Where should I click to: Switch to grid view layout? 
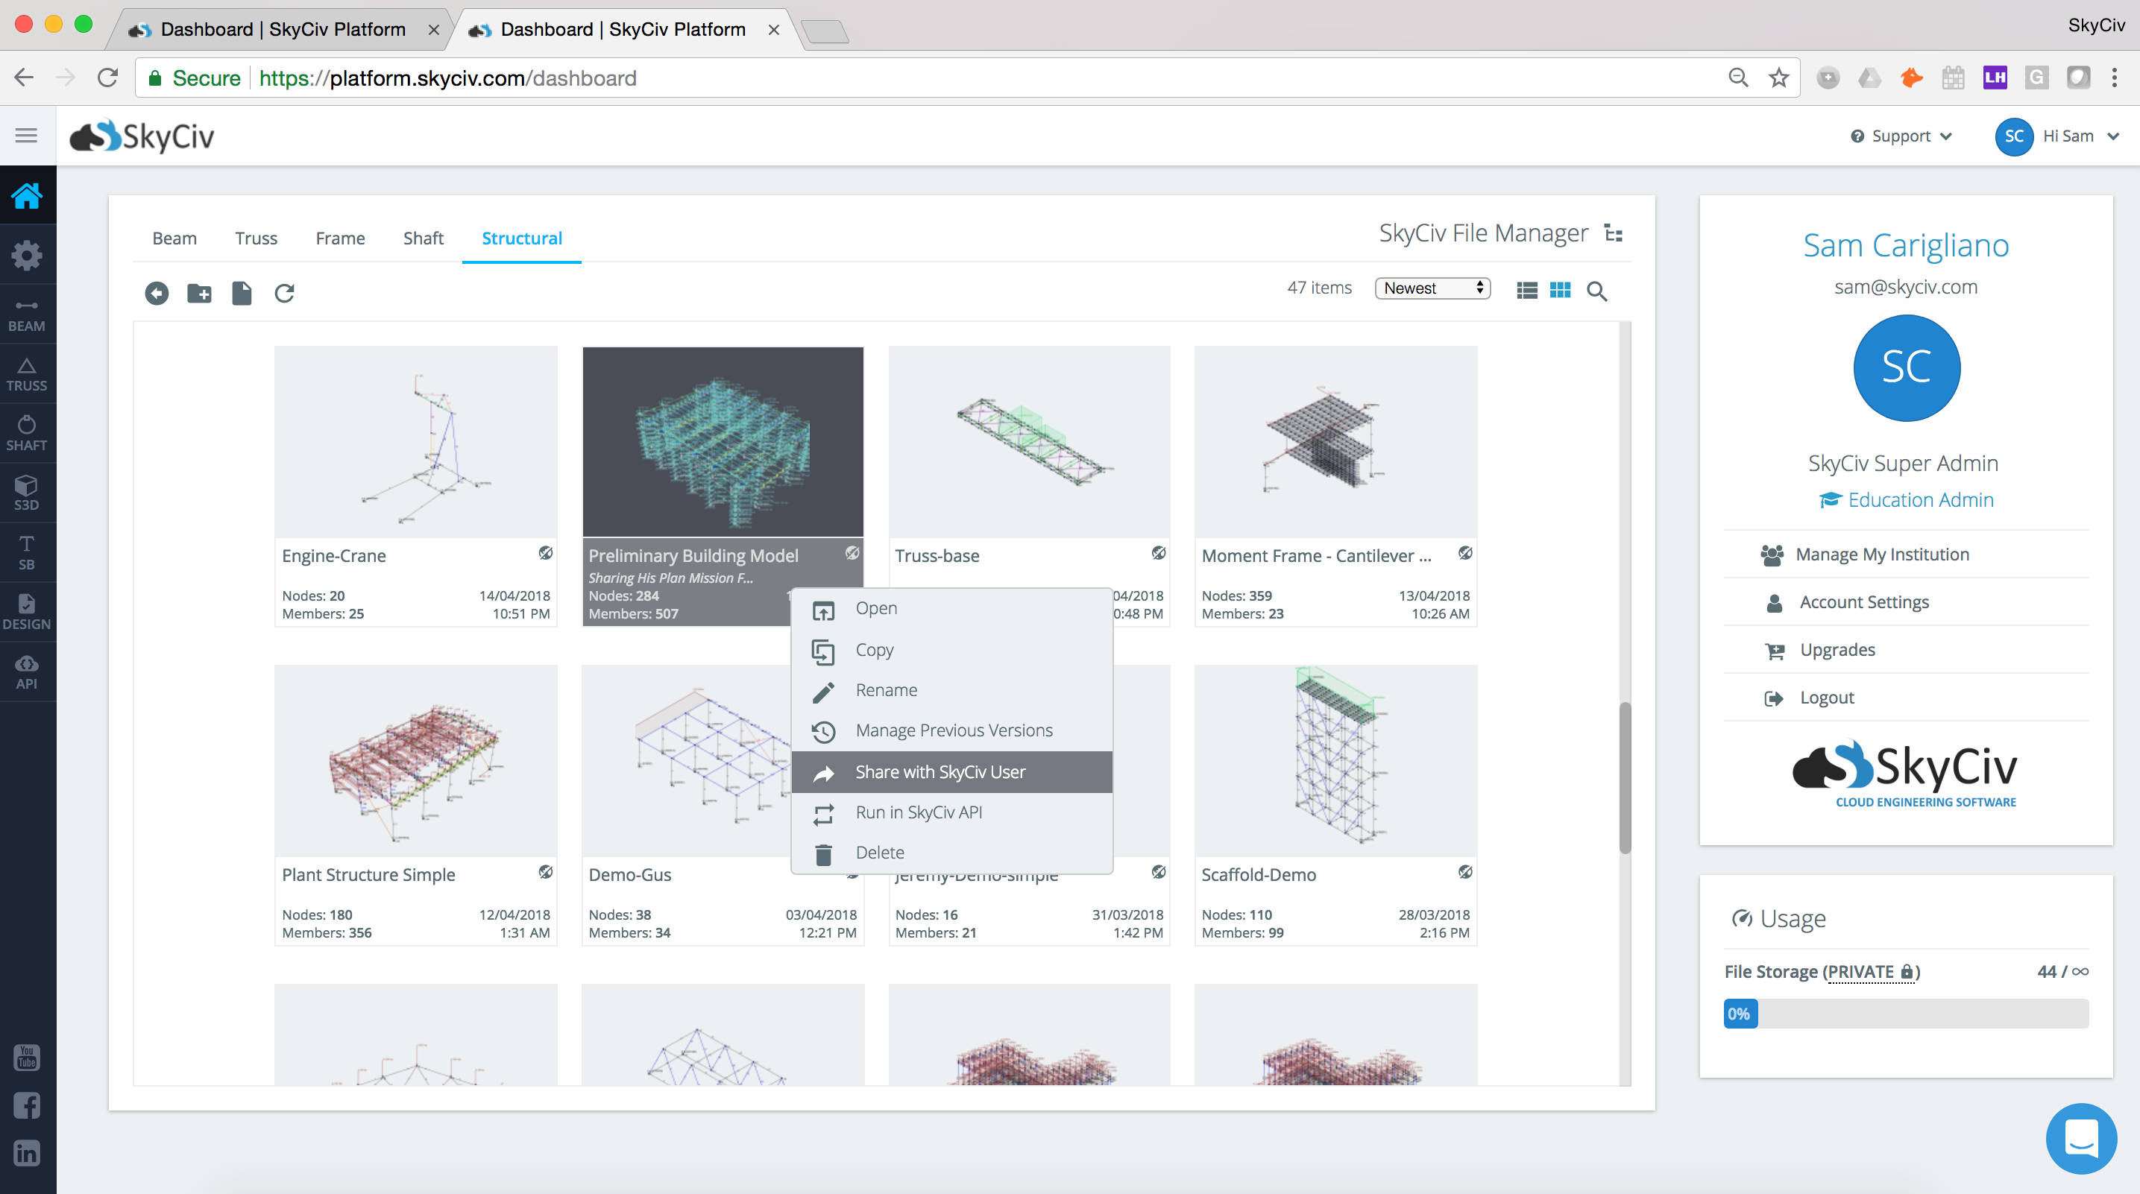pyautogui.click(x=1559, y=290)
